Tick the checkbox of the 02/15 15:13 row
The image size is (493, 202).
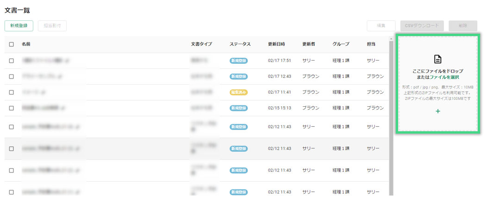(x=12, y=108)
